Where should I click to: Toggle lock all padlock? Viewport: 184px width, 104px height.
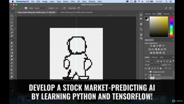(161, 68)
